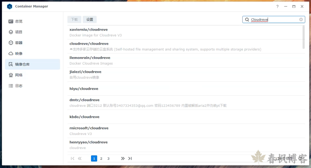Go to page 2
The width and height of the screenshot is (311, 168).
101,159
